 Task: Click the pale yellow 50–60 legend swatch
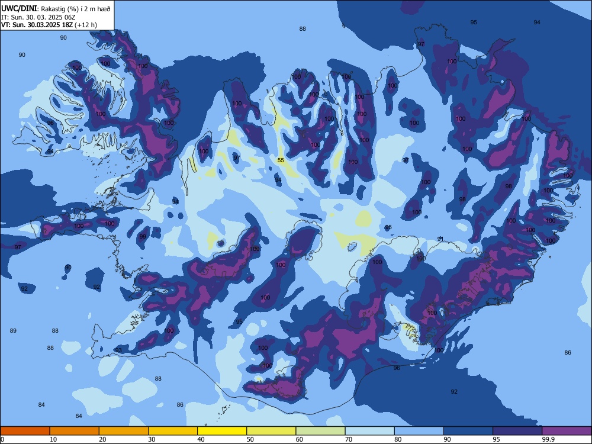271,431
